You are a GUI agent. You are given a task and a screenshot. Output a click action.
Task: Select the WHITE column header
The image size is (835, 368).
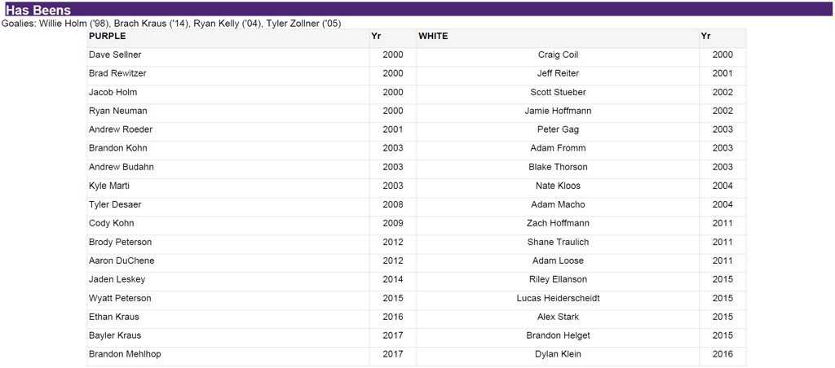click(x=433, y=37)
